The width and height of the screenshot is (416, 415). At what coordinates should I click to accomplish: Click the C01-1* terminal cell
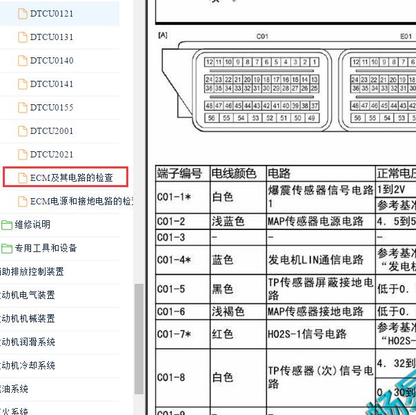click(183, 197)
